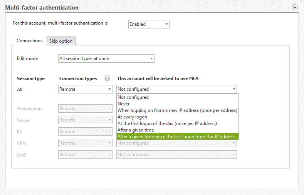Expand the Edit mode dropdown
This screenshot has width=304, height=195.
click(x=106, y=58)
